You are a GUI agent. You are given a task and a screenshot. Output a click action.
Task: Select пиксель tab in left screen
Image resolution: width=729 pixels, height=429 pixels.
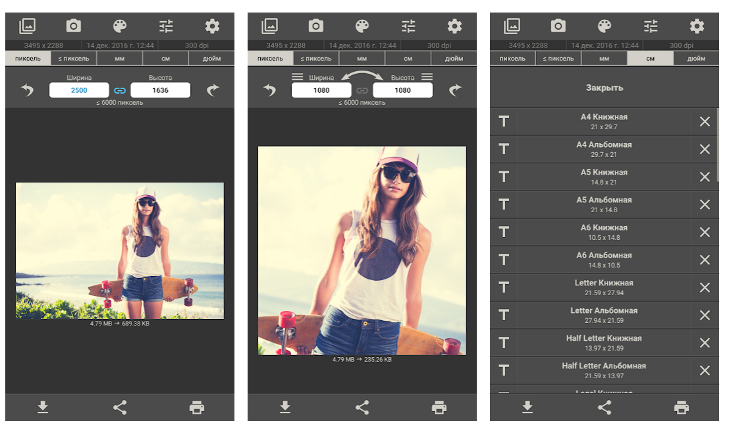click(x=28, y=59)
